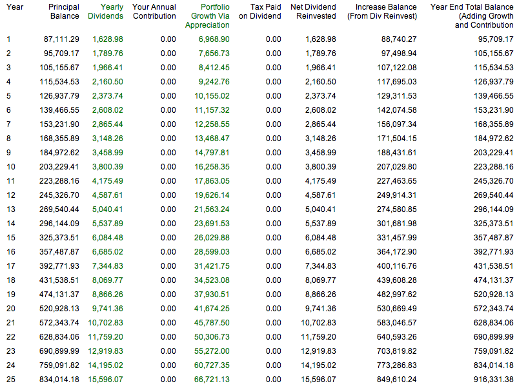Select increase balance value 364,172.90
The height and width of the screenshot is (386, 517).
click(x=397, y=251)
